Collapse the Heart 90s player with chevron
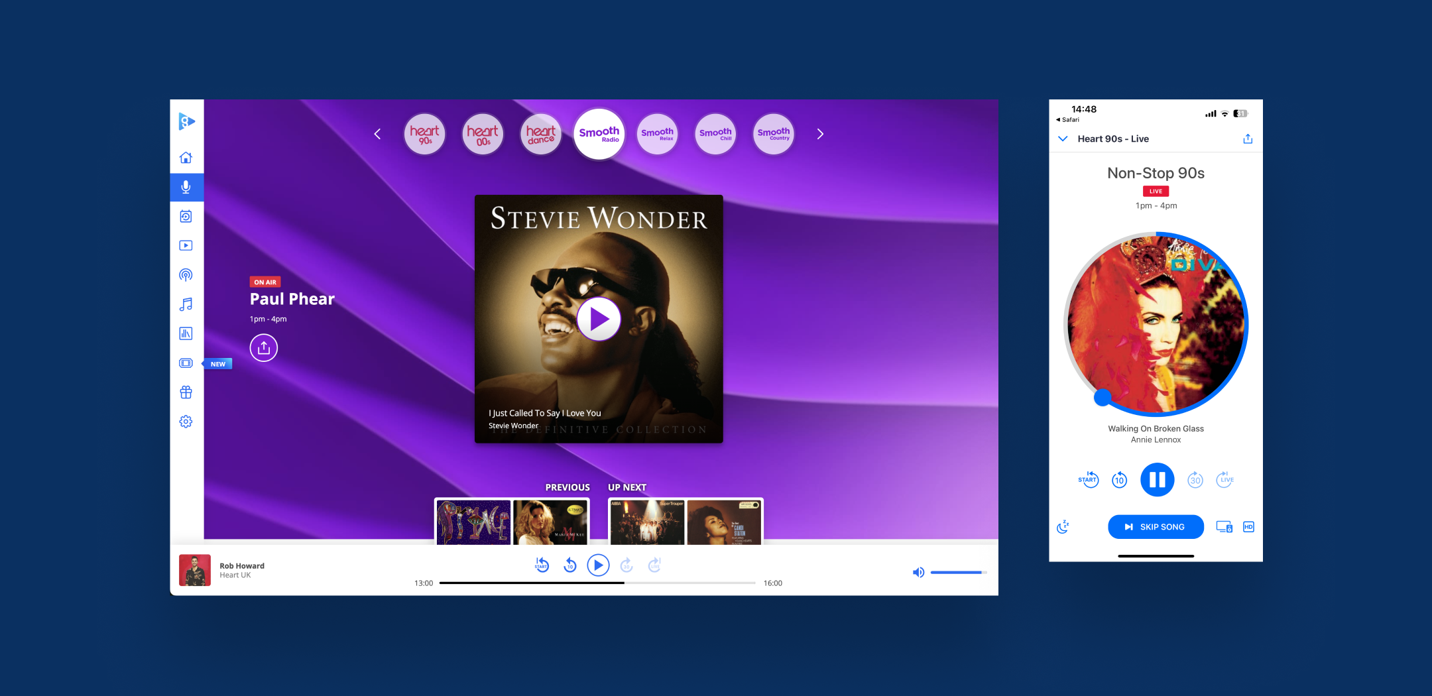 click(1063, 139)
